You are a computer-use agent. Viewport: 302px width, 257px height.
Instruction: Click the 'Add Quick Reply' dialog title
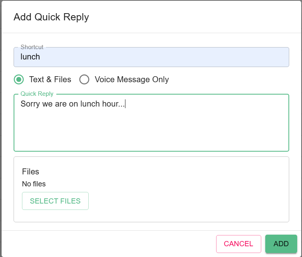(51, 17)
